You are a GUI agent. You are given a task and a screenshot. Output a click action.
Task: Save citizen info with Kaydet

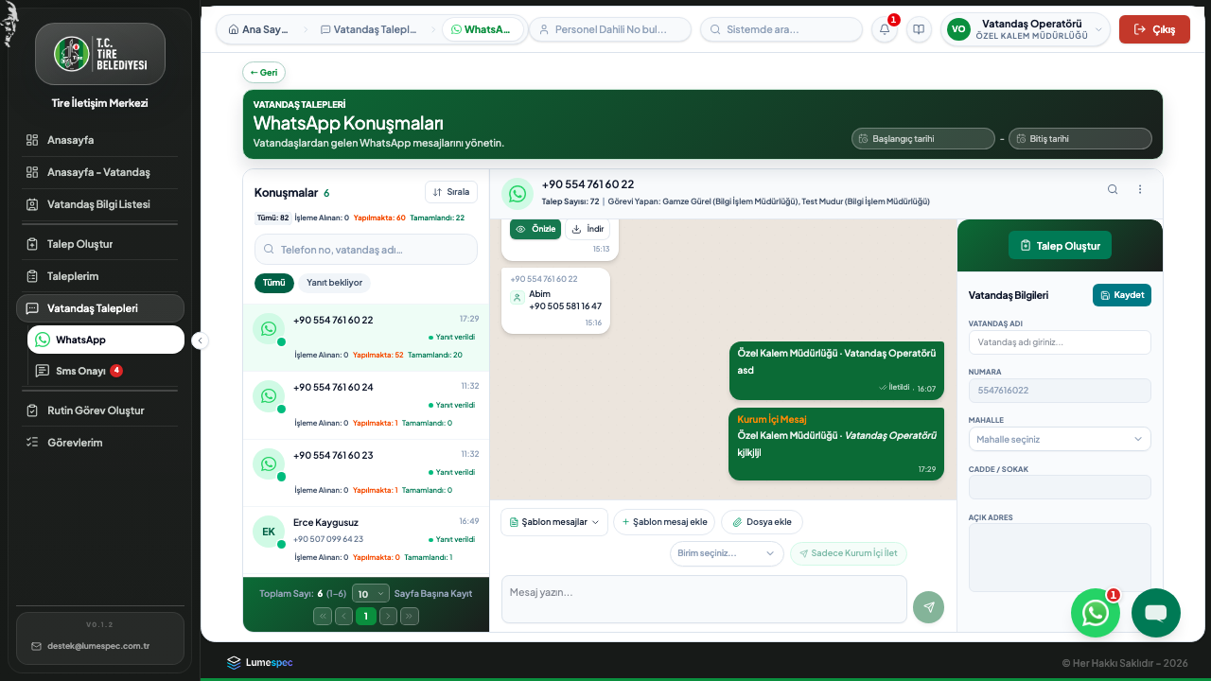pos(1122,295)
